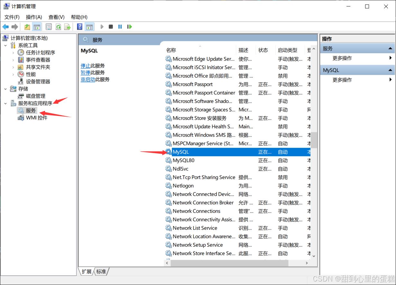This screenshot has width=396, height=285.
Task: Click gear icon of MySQL80 service
Action: click(168, 160)
